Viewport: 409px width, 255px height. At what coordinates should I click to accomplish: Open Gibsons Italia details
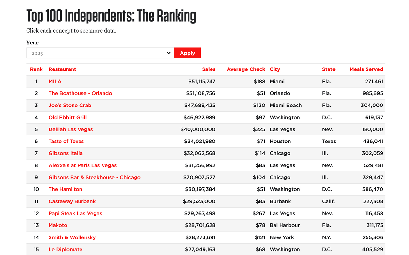point(66,153)
